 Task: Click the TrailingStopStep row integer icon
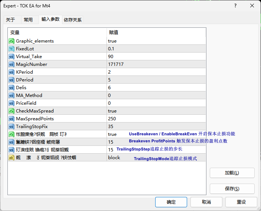point(12,150)
